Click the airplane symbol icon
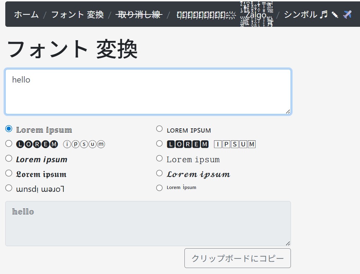360x274 pixels. pyautogui.click(x=347, y=14)
